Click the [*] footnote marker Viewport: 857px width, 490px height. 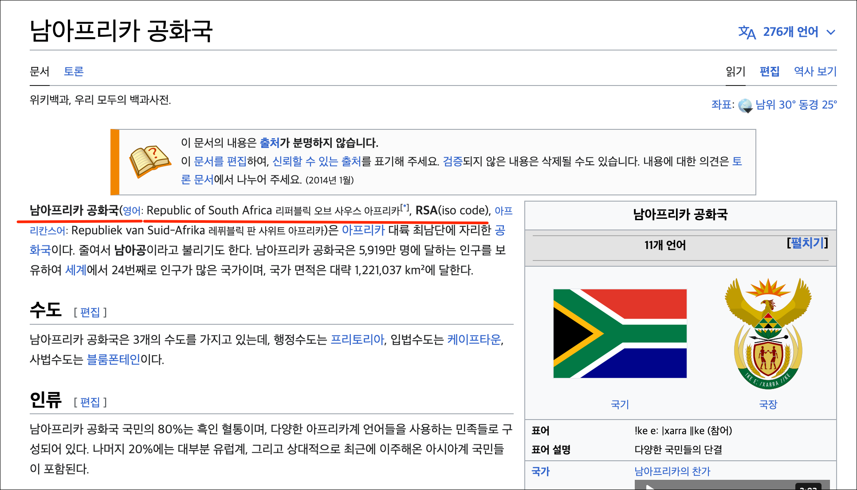click(405, 207)
